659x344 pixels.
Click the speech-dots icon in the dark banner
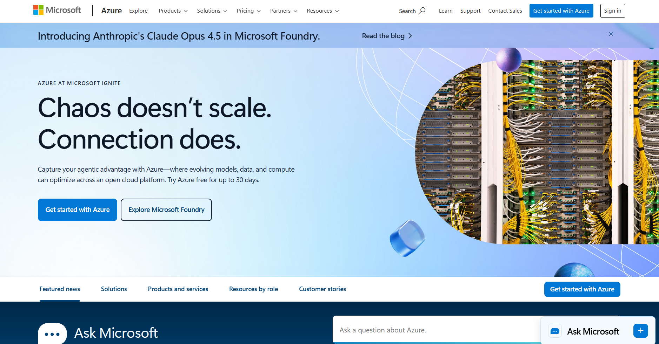click(52, 334)
